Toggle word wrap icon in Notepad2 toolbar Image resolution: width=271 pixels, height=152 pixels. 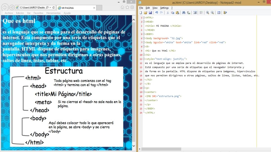[195, 13]
